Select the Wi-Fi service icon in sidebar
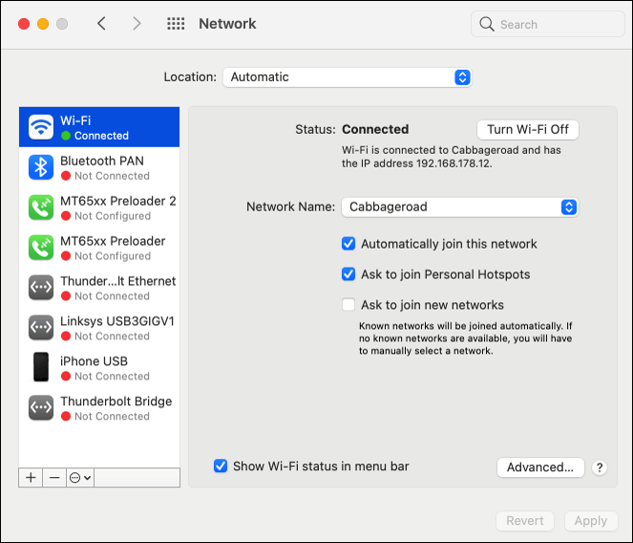Image resolution: width=633 pixels, height=543 pixels. point(41,127)
